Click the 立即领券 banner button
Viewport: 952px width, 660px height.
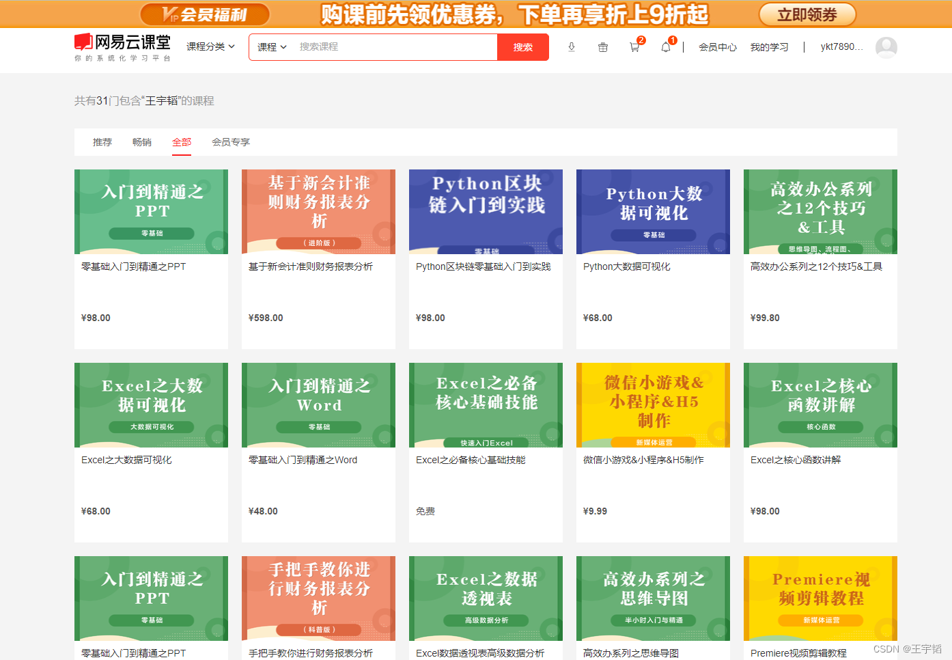pos(807,14)
